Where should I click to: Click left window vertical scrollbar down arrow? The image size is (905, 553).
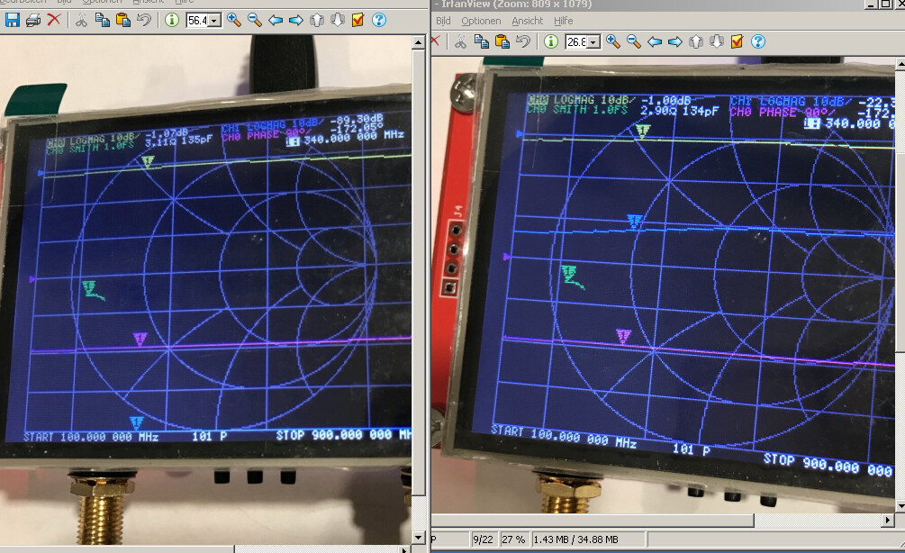(419, 538)
